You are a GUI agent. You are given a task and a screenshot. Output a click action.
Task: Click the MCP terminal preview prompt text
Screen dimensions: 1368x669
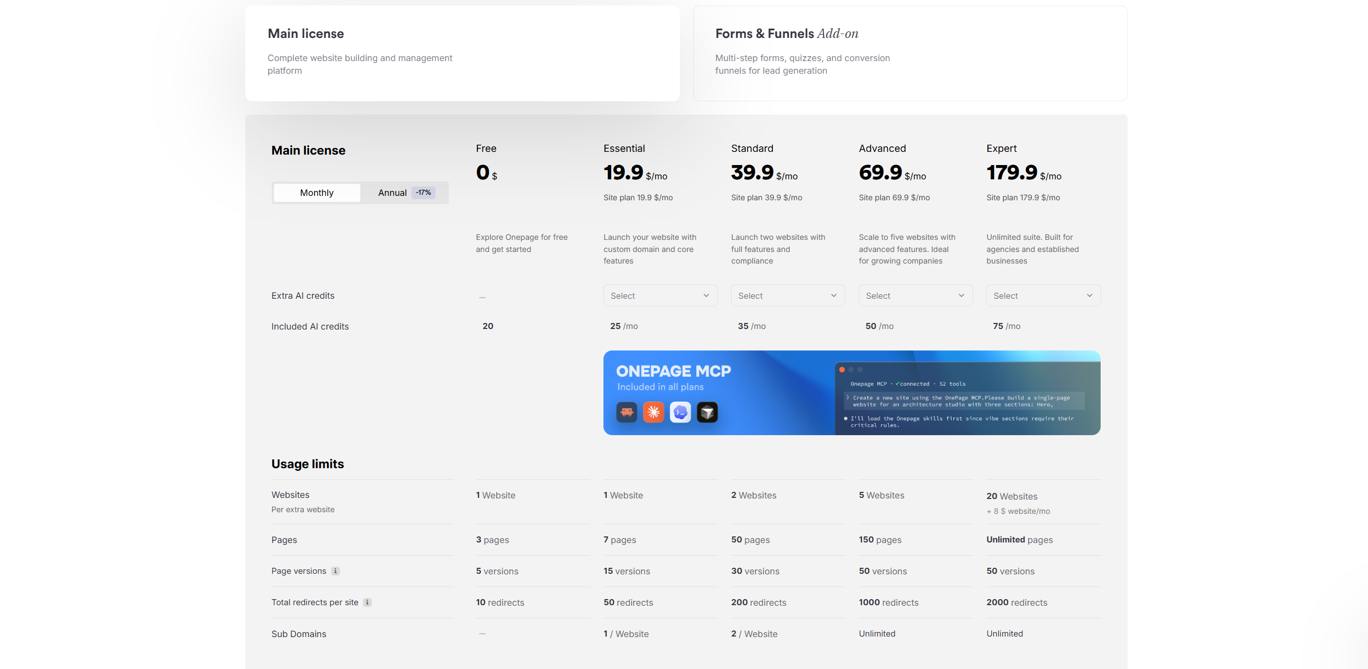pyautogui.click(x=961, y=401)
